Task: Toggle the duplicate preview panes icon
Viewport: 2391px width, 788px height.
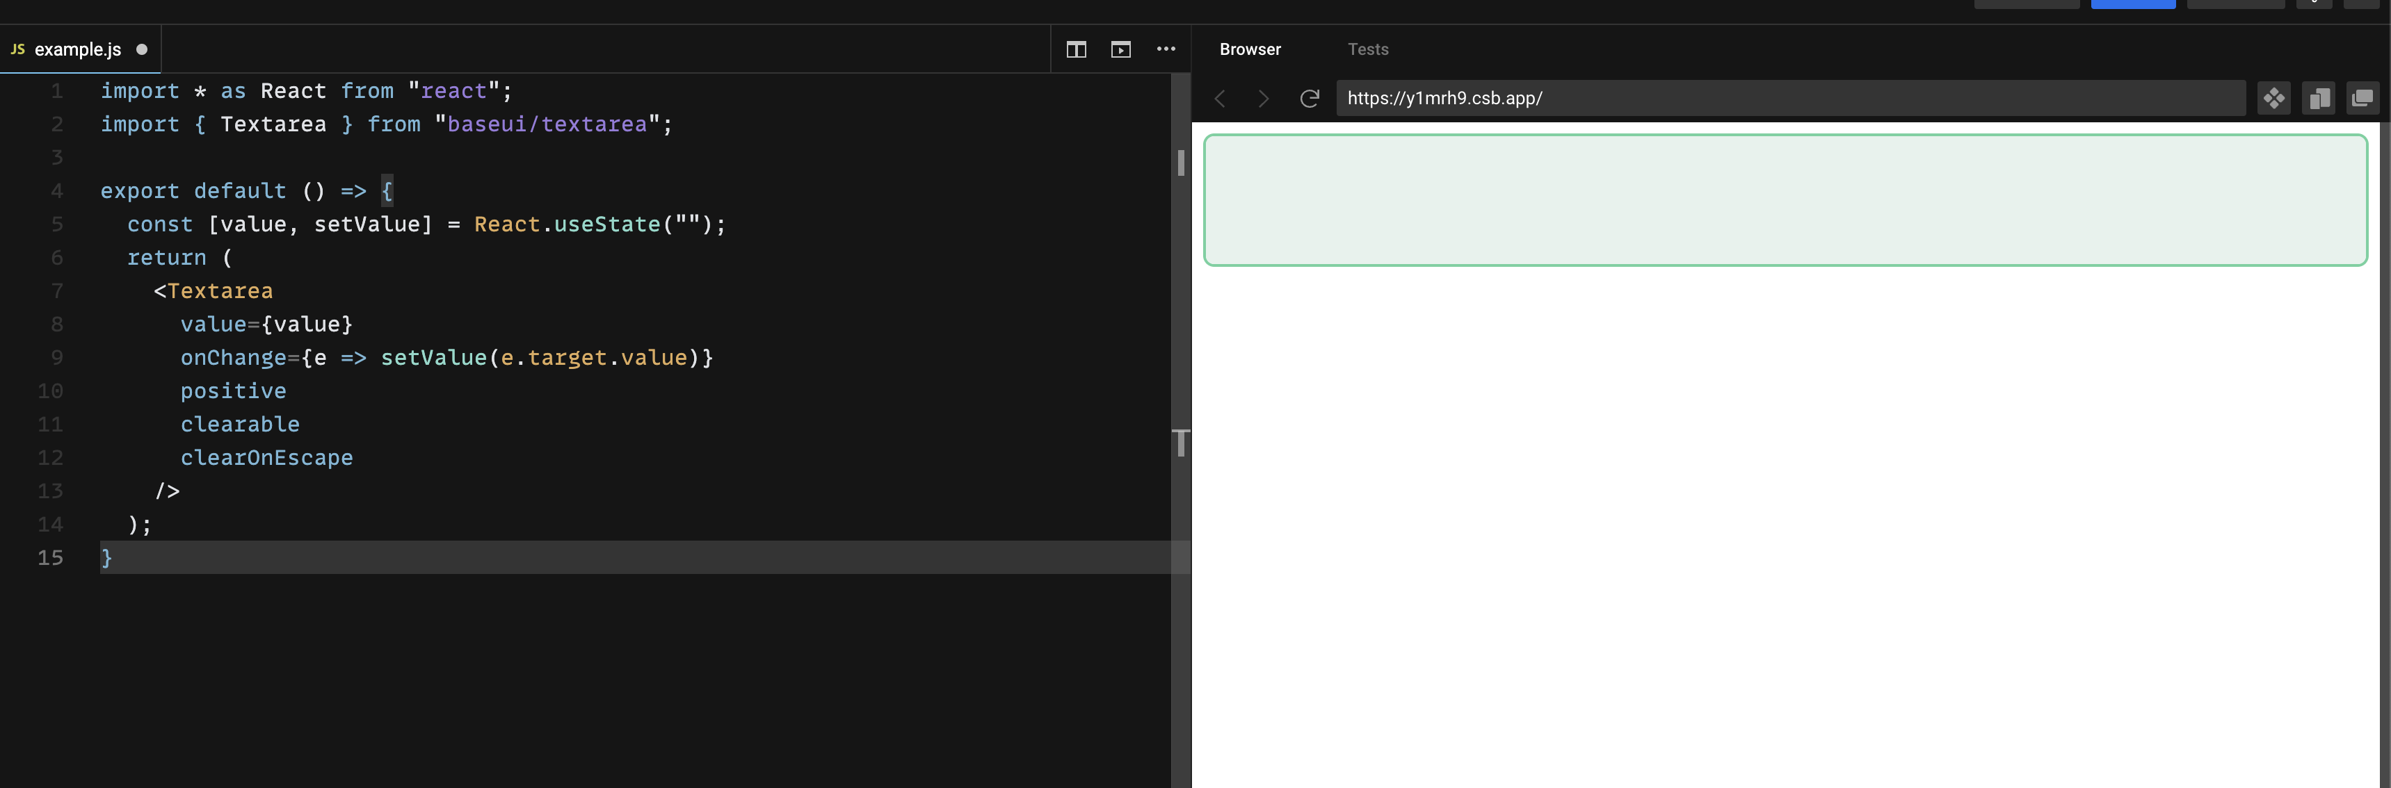Action: pyautogui.click(x=2363, y=97)
